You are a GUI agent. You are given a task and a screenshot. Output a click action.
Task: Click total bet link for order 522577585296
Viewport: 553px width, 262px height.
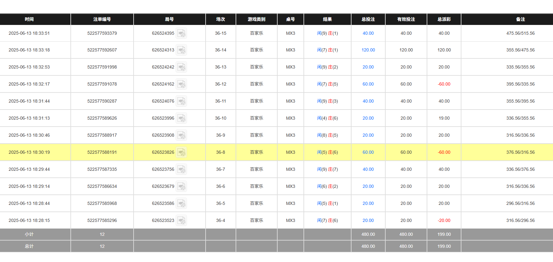click(x=368, y=221)
